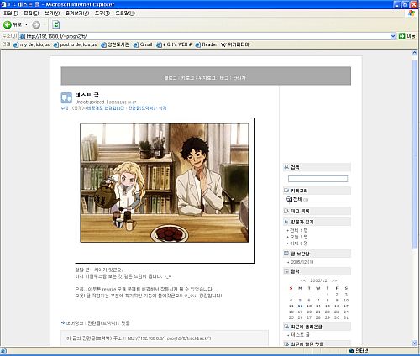The width and height of the screenshot is (420, 356).
Task: Open the 편집(E) Edit menu
Action: pyautogui.click(x=31, y=13)
